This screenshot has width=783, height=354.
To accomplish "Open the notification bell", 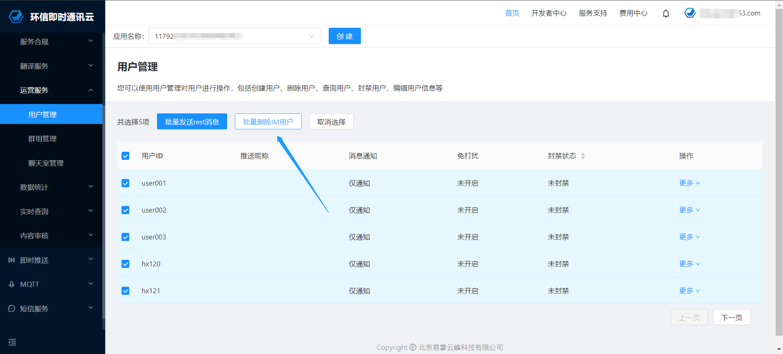I will [666, 13].
